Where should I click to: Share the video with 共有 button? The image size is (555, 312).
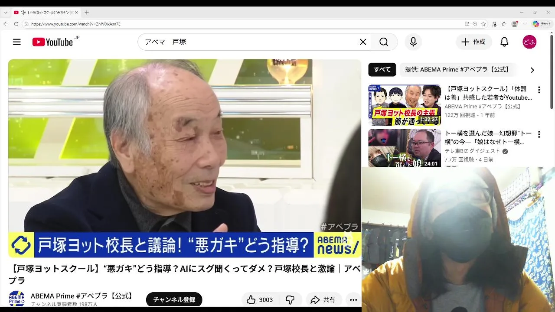click(x=324, y=299)
